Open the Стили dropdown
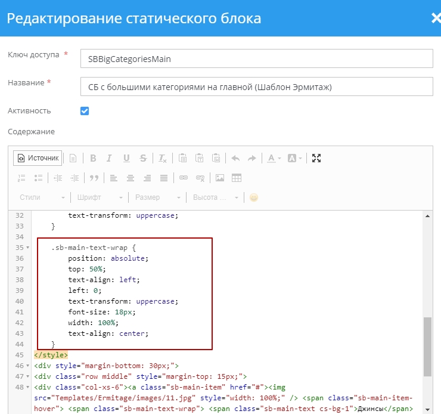This screenshot has width=441, height=414. (42, 197)
